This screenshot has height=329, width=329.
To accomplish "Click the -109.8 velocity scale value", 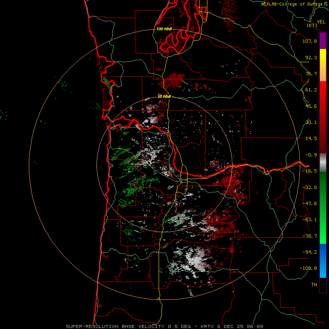I will tap(308, 268).
